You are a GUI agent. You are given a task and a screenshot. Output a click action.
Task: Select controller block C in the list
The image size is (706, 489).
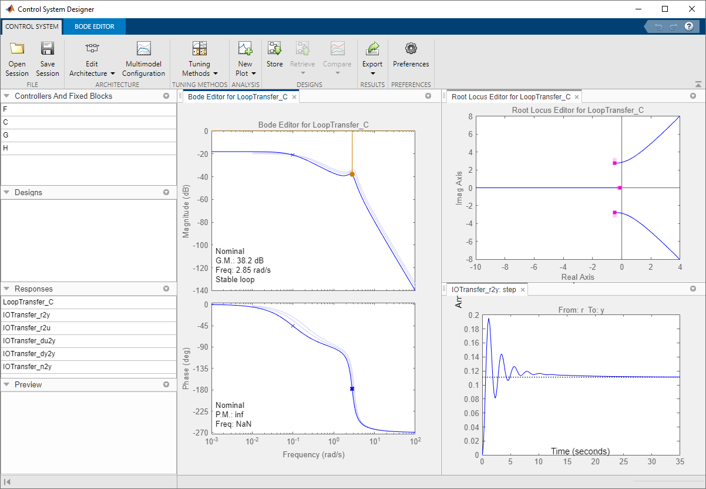[x=88, y=122]
